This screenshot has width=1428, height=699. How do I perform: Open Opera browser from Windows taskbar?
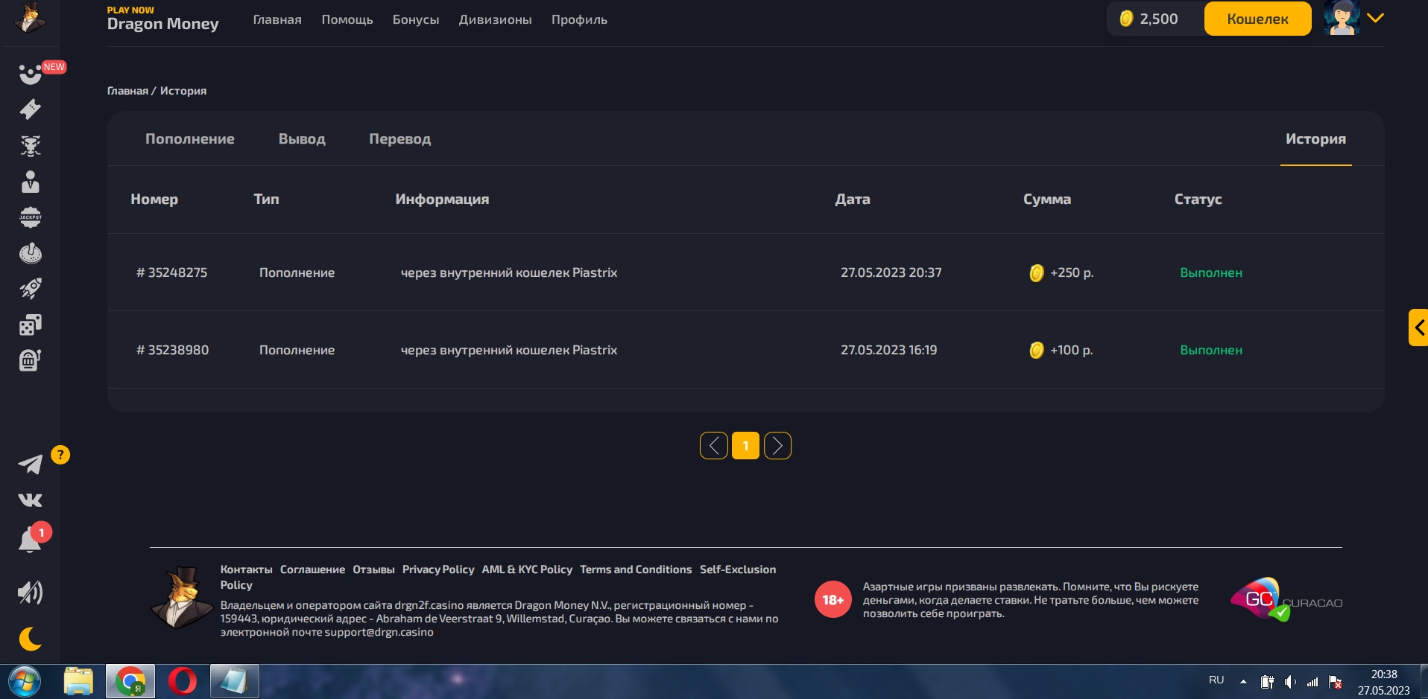point(182,681)
